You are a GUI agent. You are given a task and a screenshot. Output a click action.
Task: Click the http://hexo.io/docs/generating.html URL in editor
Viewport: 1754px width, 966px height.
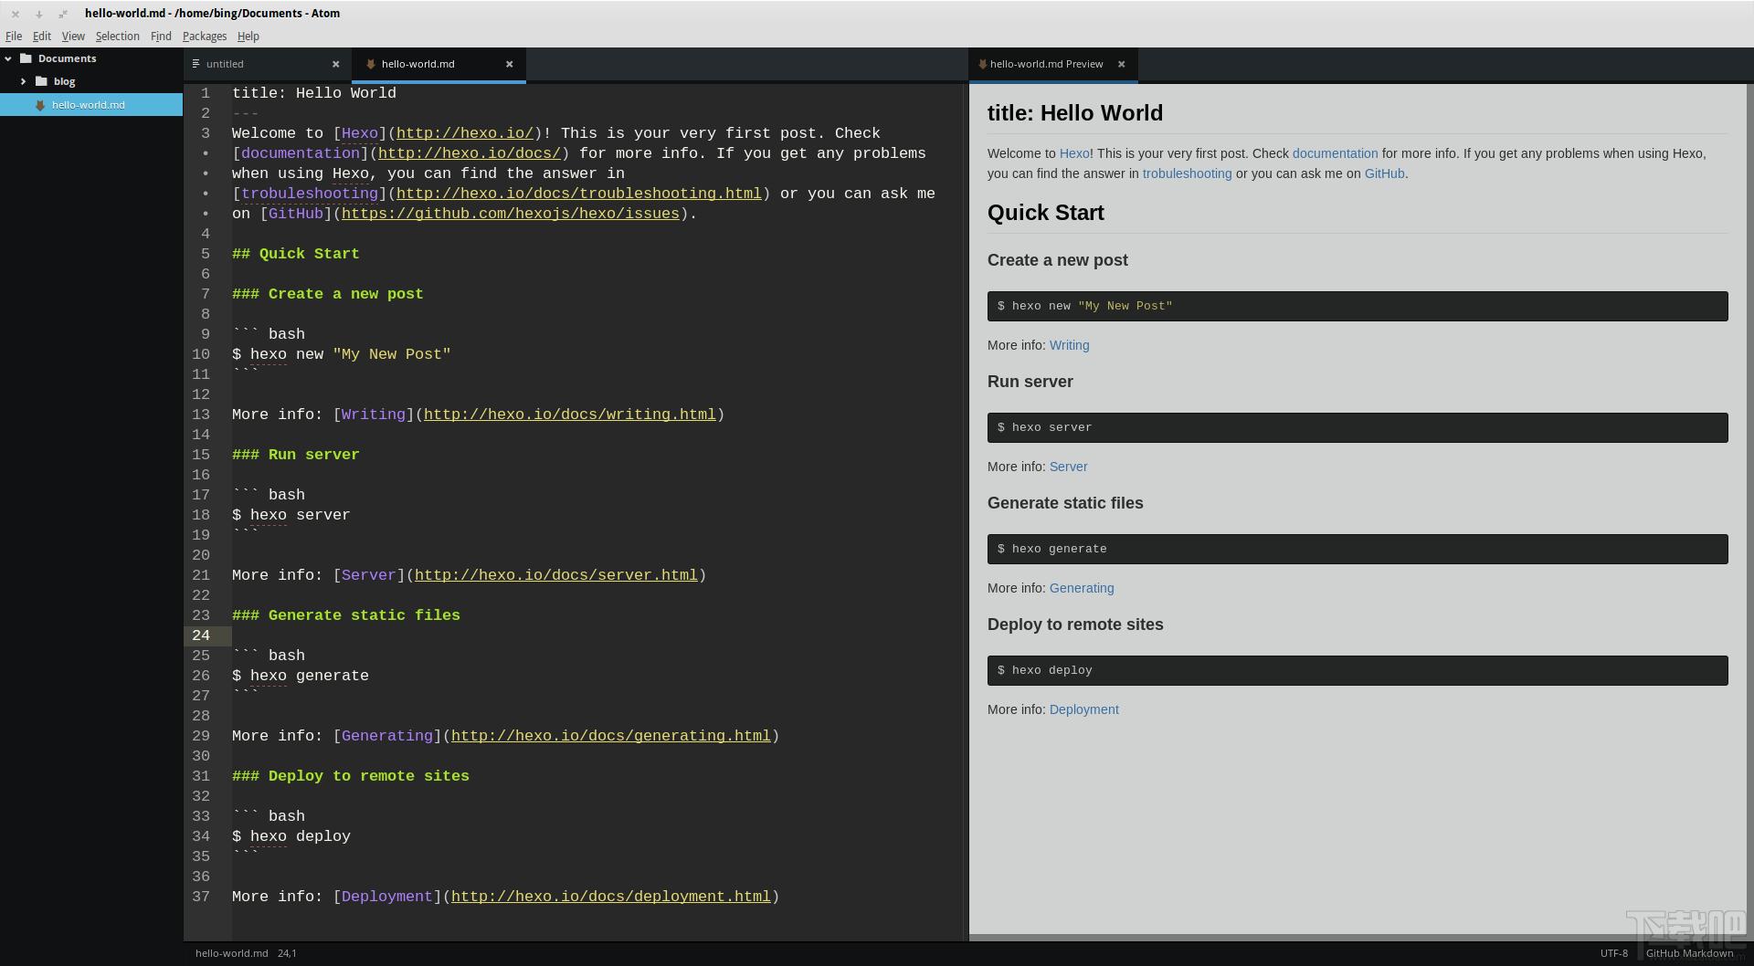click(x=611, y=736)
